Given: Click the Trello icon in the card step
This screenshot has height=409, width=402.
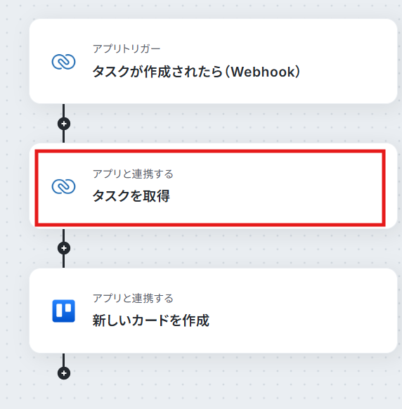Looking at the screenshot, I should pos(64,311).
